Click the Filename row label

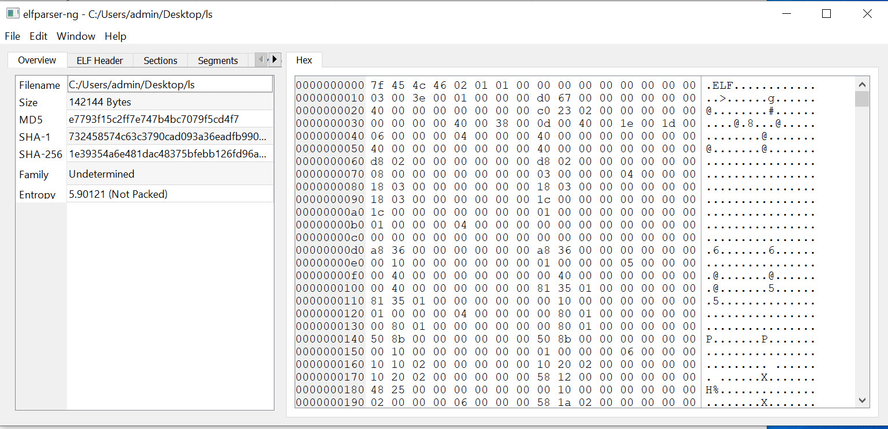tap(39, 85)
